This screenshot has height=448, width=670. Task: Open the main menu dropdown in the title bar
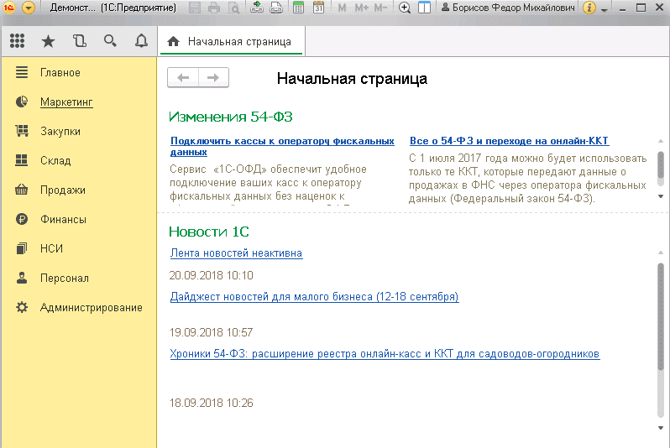click(29, 8)
